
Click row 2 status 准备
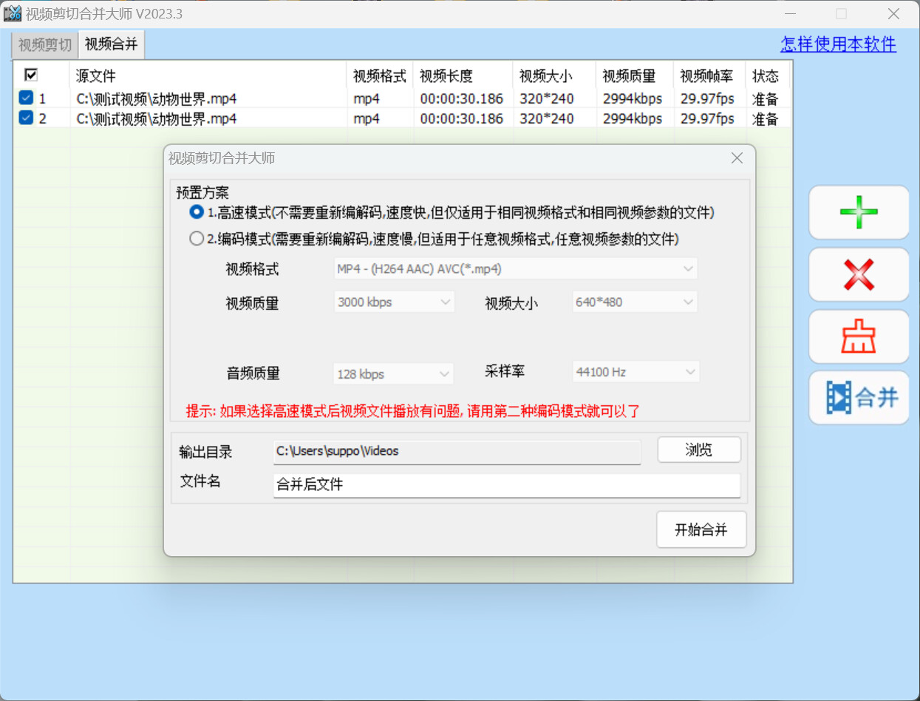click(x=766, y=118)
